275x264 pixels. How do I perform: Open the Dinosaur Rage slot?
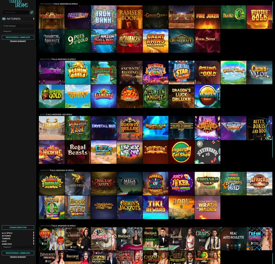[78, 128]
